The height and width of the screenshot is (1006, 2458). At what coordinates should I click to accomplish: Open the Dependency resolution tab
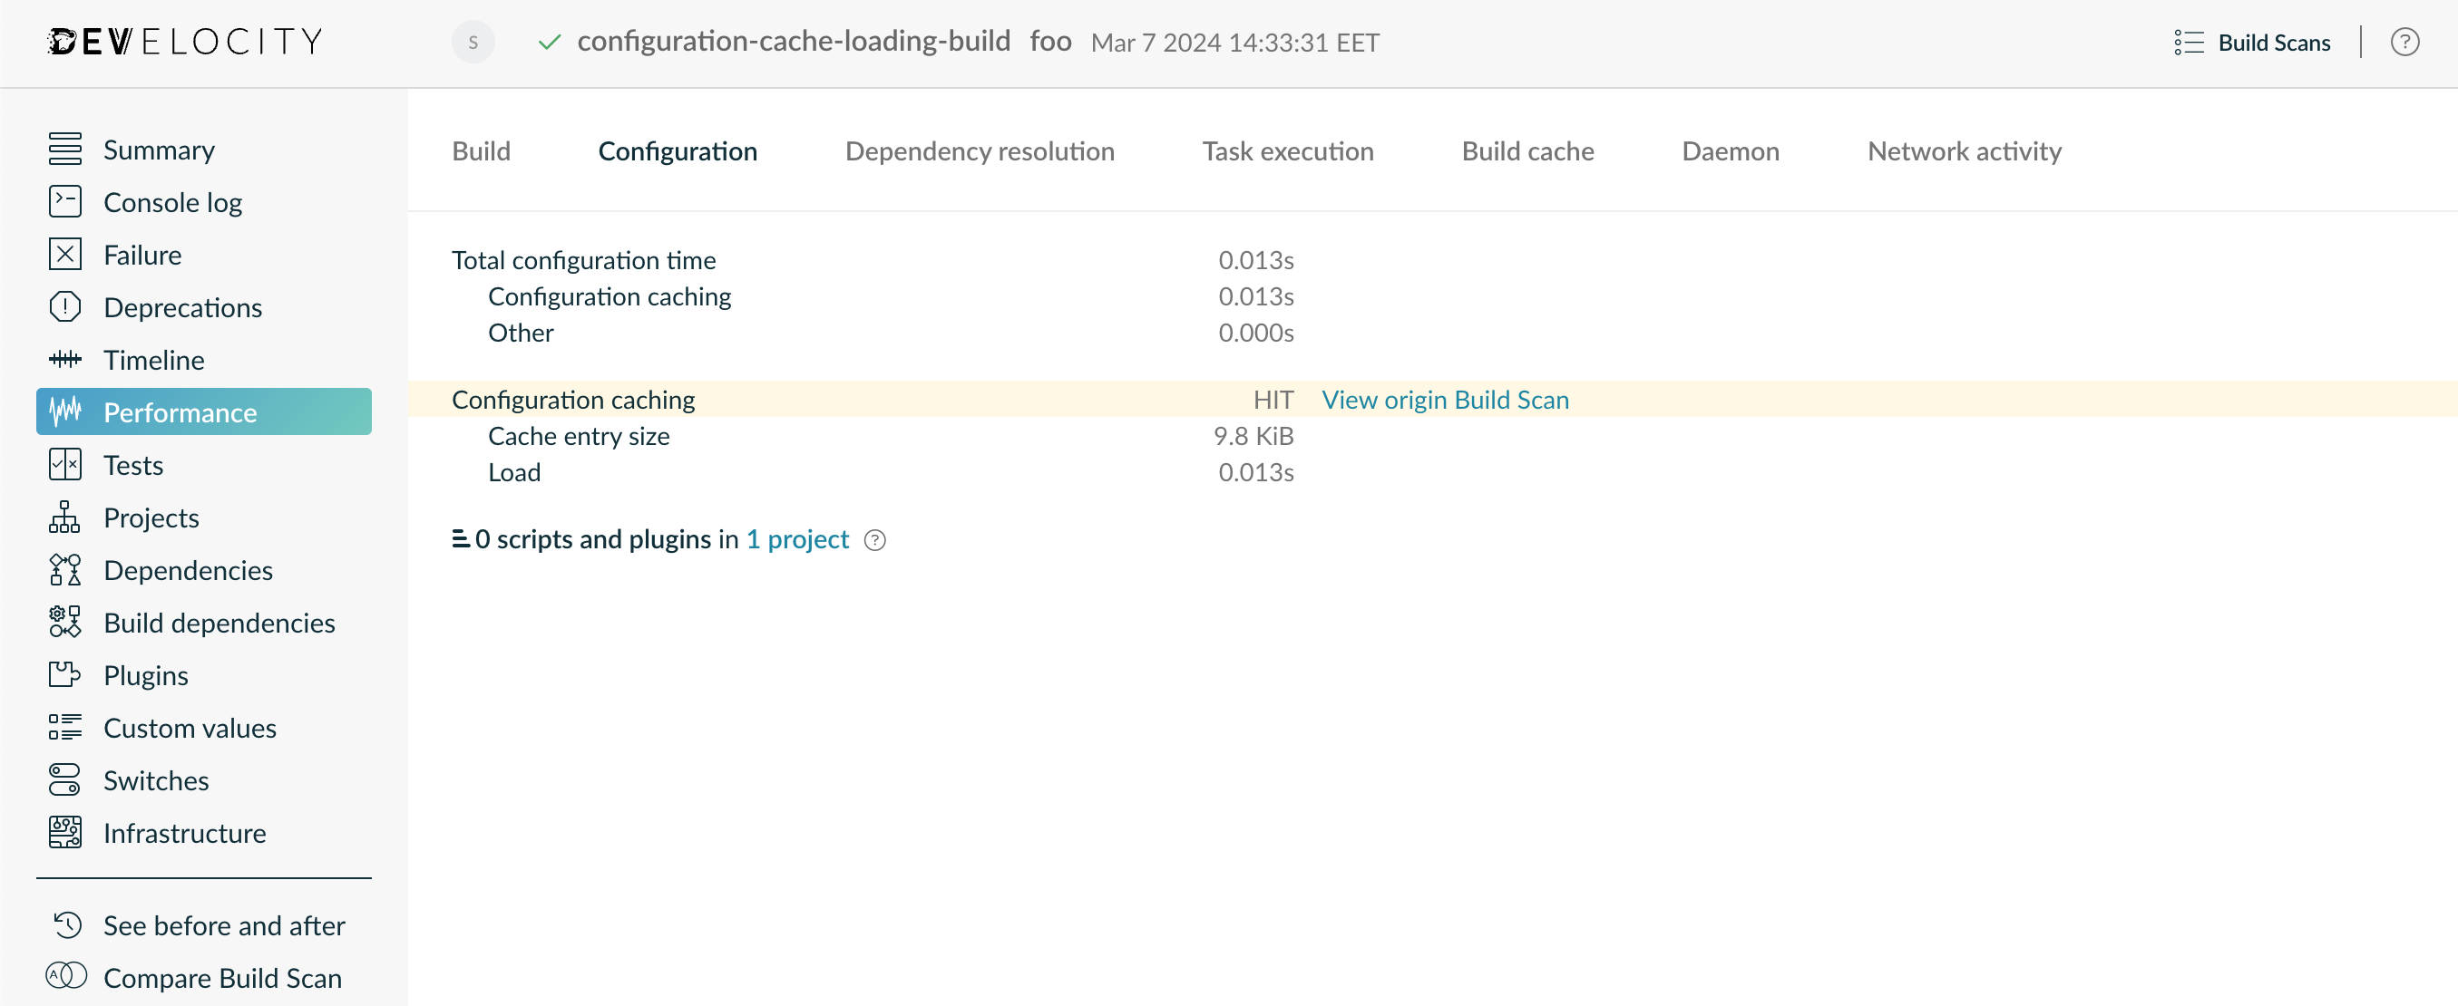pyautogui.click(x=979, y=150)
